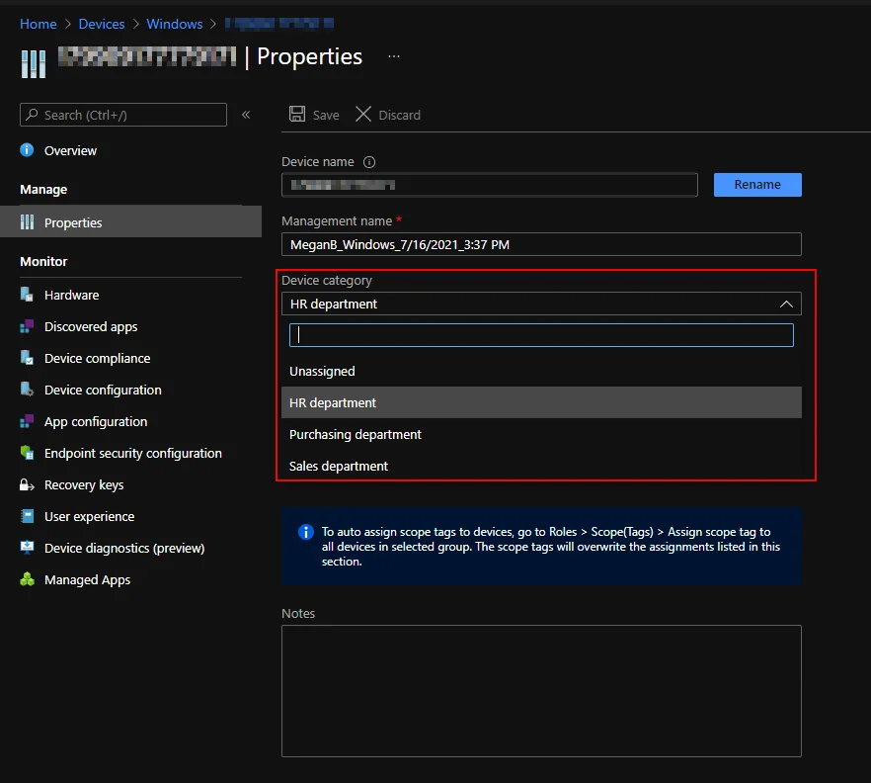Click the Management name text field
The image size is (871, 783).
click(541, 244)
